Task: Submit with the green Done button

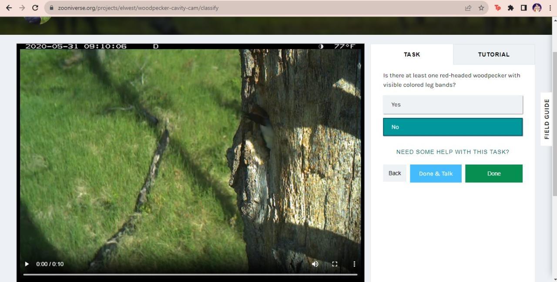Action: click(x=494, y=173)
